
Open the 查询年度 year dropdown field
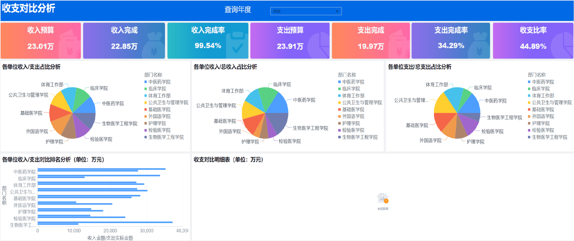pos(306,11)
